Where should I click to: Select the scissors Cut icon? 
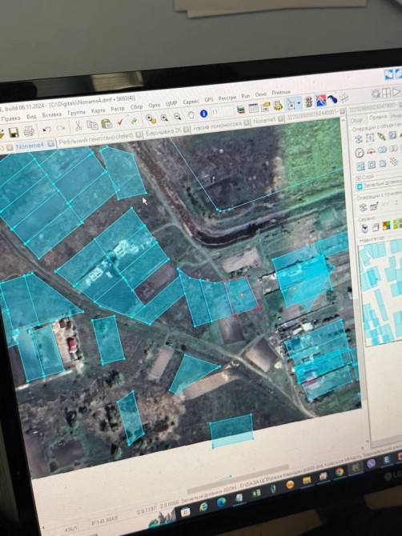78,126
